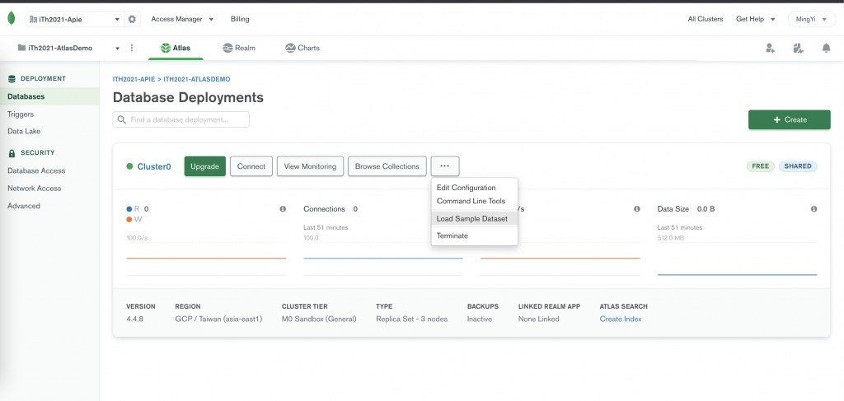Viewport: 844px width, 401px height.
Task: Click the Connect button
Action: (x=251, y=166)
